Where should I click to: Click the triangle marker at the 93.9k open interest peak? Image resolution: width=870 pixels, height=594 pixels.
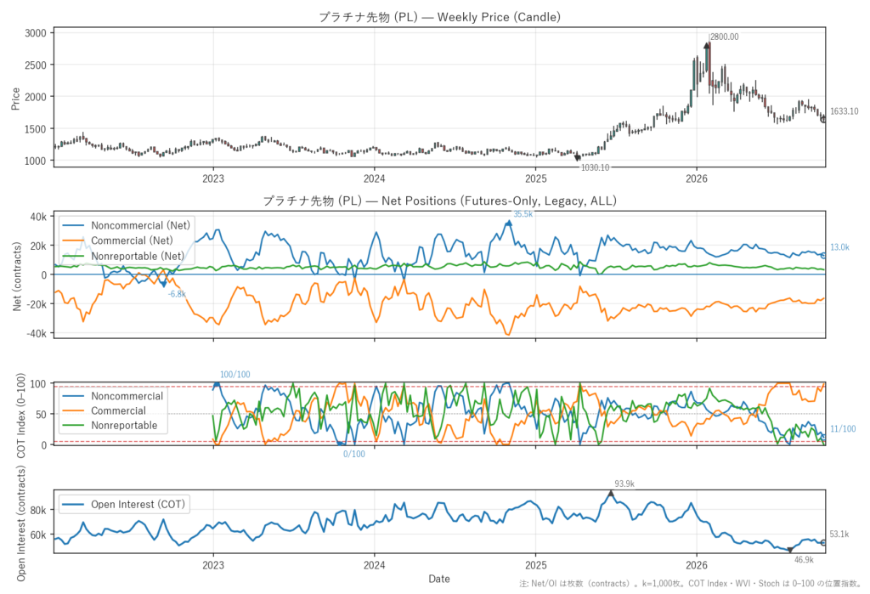[x=611, y=493]
